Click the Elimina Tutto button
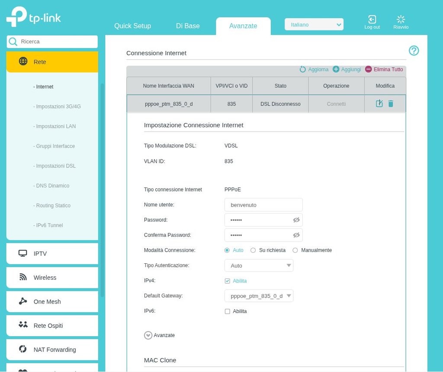 (x=384, y=69)
